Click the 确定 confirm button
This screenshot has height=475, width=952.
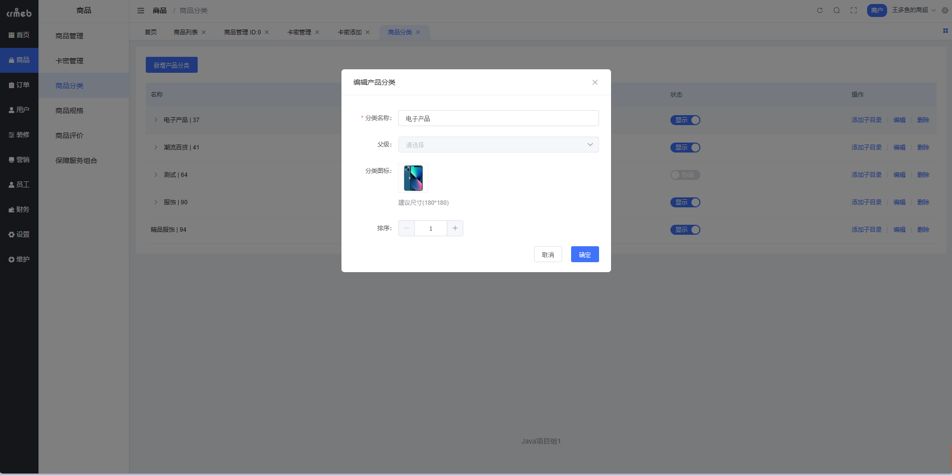[x=585, y=255]
